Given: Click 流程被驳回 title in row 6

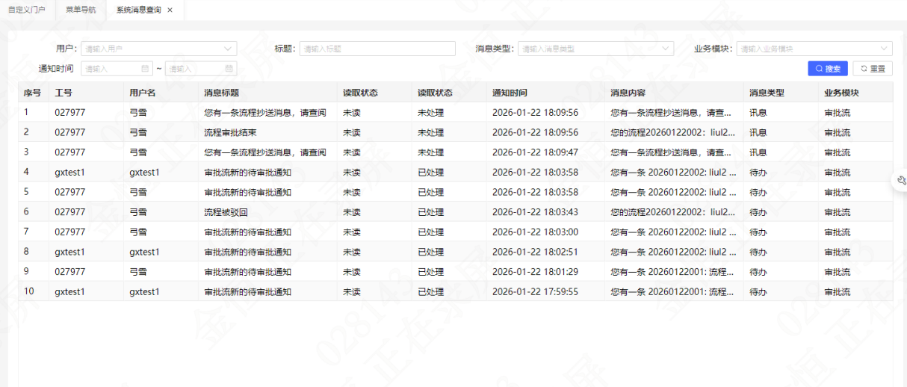Looking at the screenshot, I should tap(226, 212).
